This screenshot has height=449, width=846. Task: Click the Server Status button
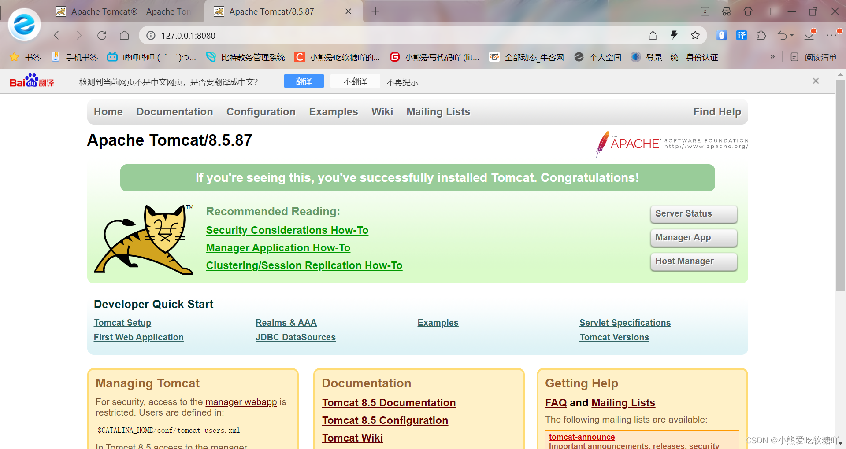pos(694,214)
